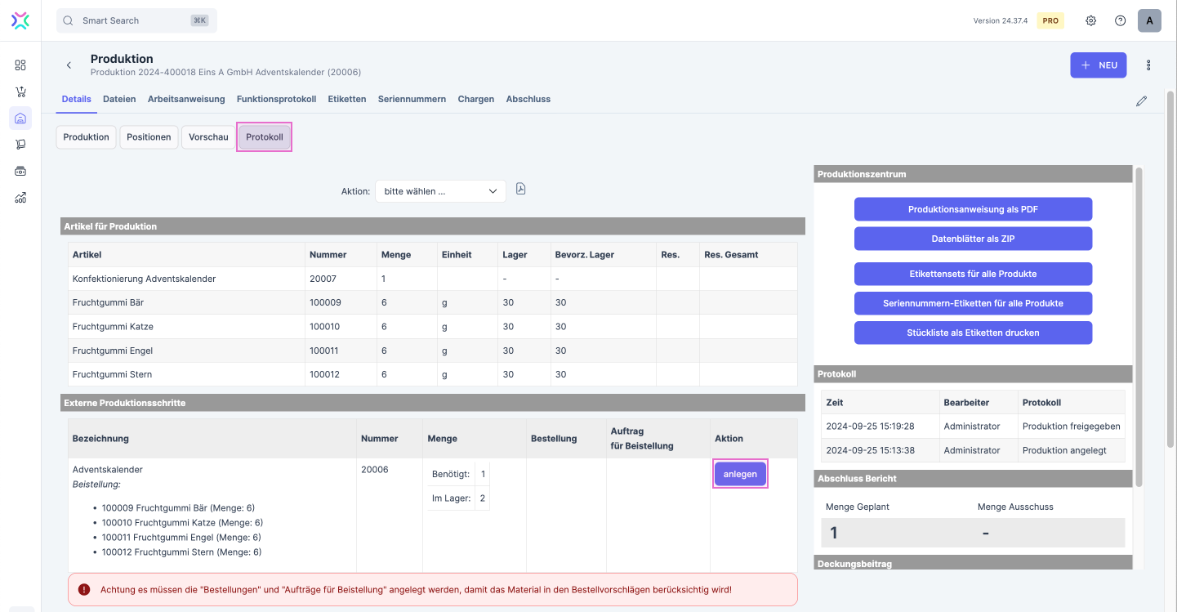The width and height of the screenshot is (1177, 612).
Task: Click into the Smart Search field
Action: tap(136, 20)
